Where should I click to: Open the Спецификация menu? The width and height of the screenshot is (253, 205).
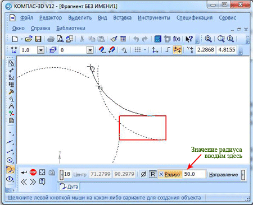(x=195, y=18)
